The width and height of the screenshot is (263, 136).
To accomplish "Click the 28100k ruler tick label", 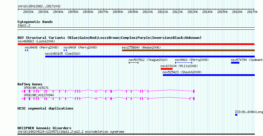I will click(x=148, y=12).
